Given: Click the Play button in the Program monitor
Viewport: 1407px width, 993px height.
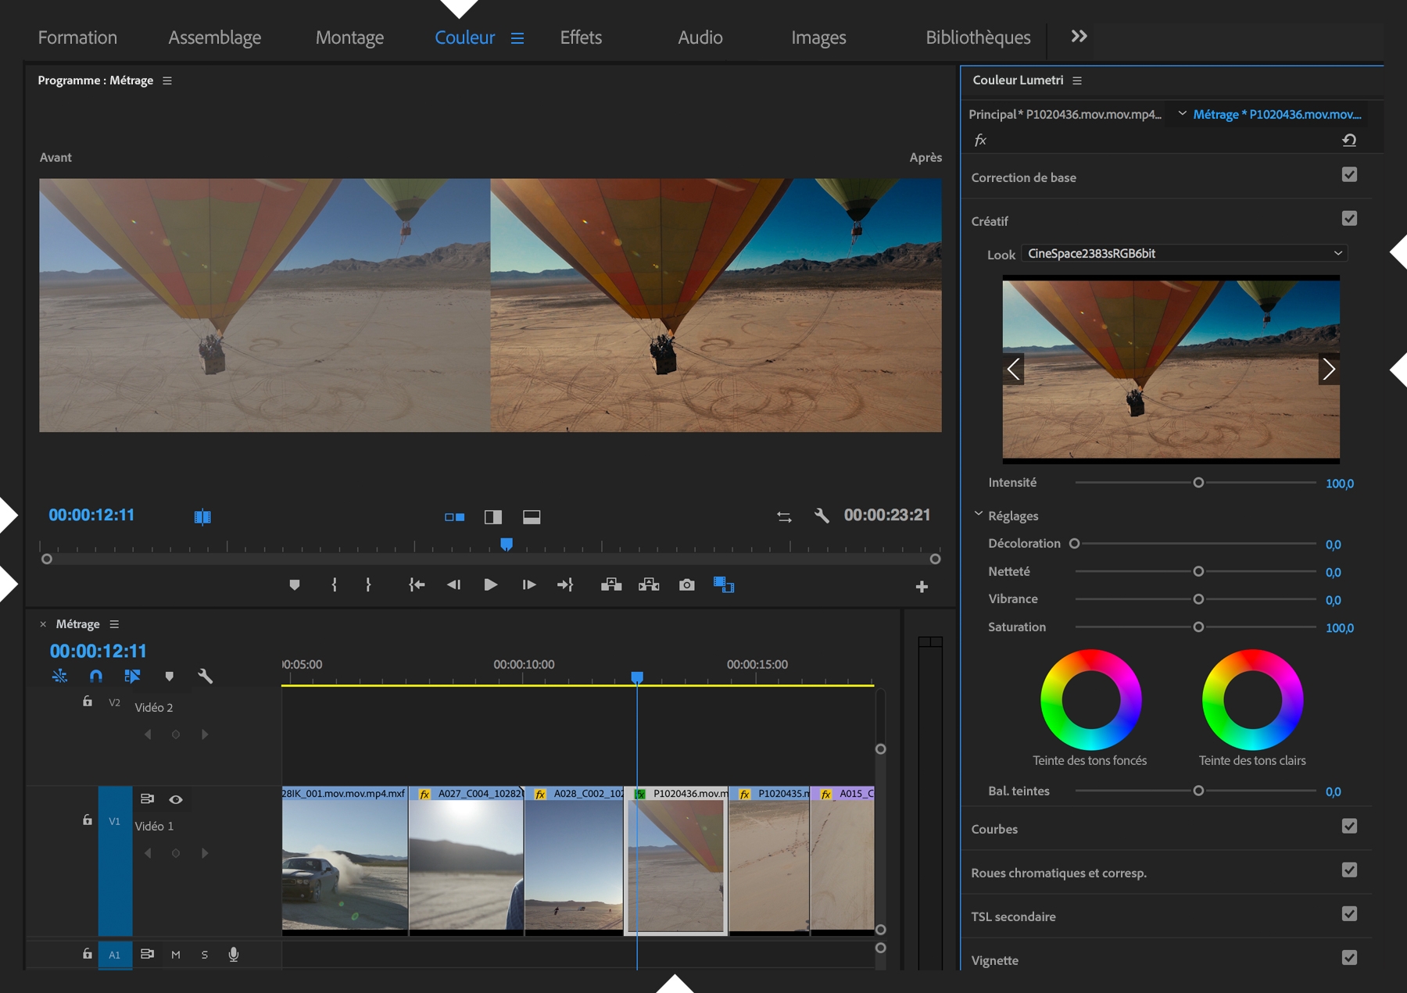Looking at the screenshot, I should pyautogui.click(x=490, y=584).
